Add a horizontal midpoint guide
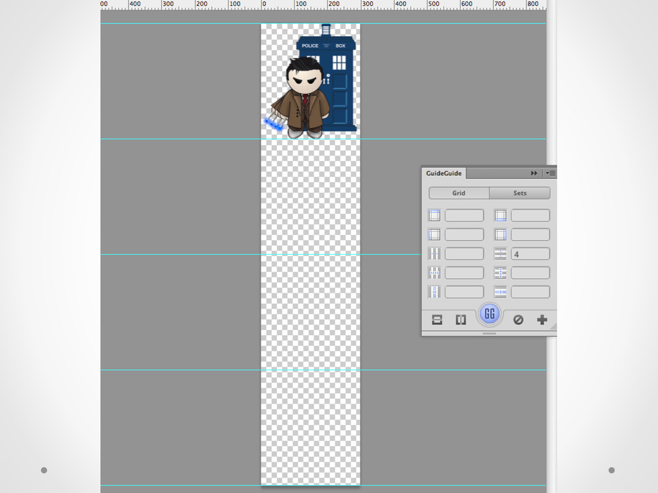 point(437,320)
